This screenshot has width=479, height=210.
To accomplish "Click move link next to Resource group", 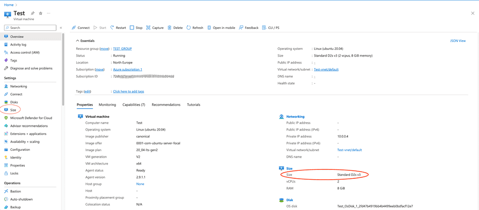I will coord(105,49).
